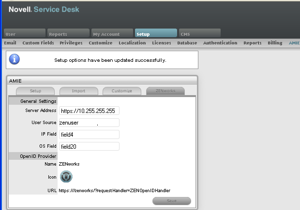Open Custom Fields submenu

point(38,43)
